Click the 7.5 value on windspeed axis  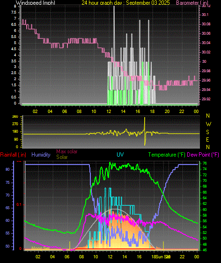coord(14,12)
